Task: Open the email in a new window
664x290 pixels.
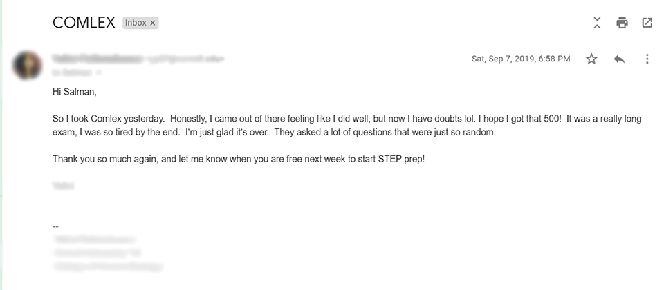Action: (647, 23)
